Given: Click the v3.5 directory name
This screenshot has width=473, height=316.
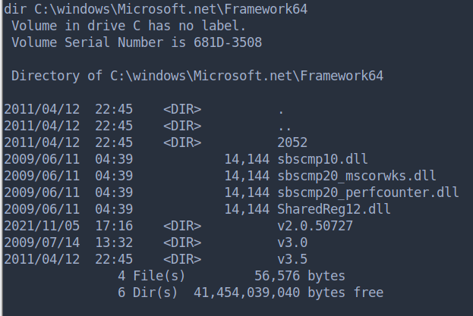Looking at the screenshot, I should click(x=292, y=259).
